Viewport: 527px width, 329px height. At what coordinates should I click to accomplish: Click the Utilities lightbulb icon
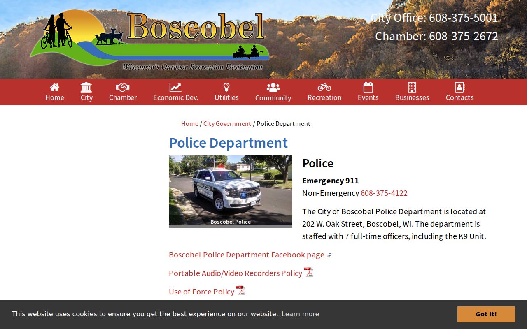[x=226, y=87]
